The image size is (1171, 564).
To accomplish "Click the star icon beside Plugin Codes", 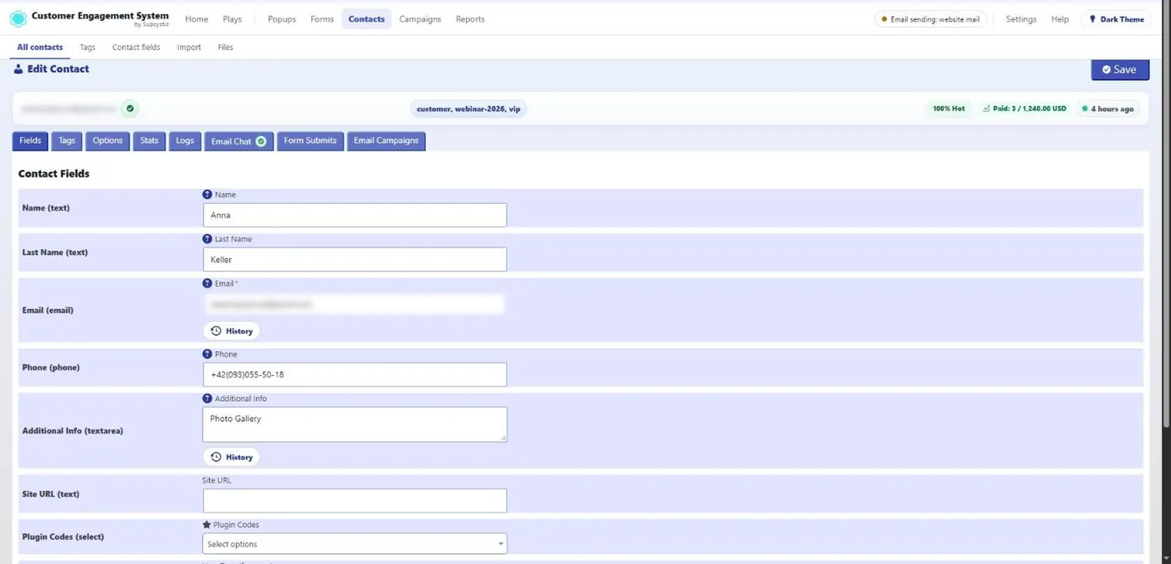I will coord(207,525).
